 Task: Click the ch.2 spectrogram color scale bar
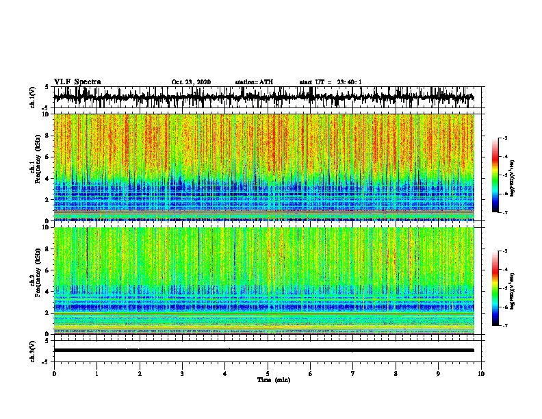coord(495,288)
